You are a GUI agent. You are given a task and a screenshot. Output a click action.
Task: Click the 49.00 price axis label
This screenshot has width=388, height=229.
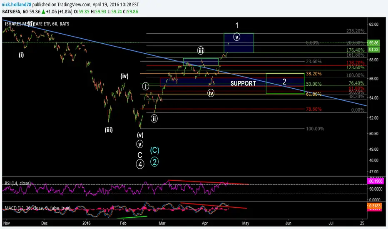coord(374,149)
